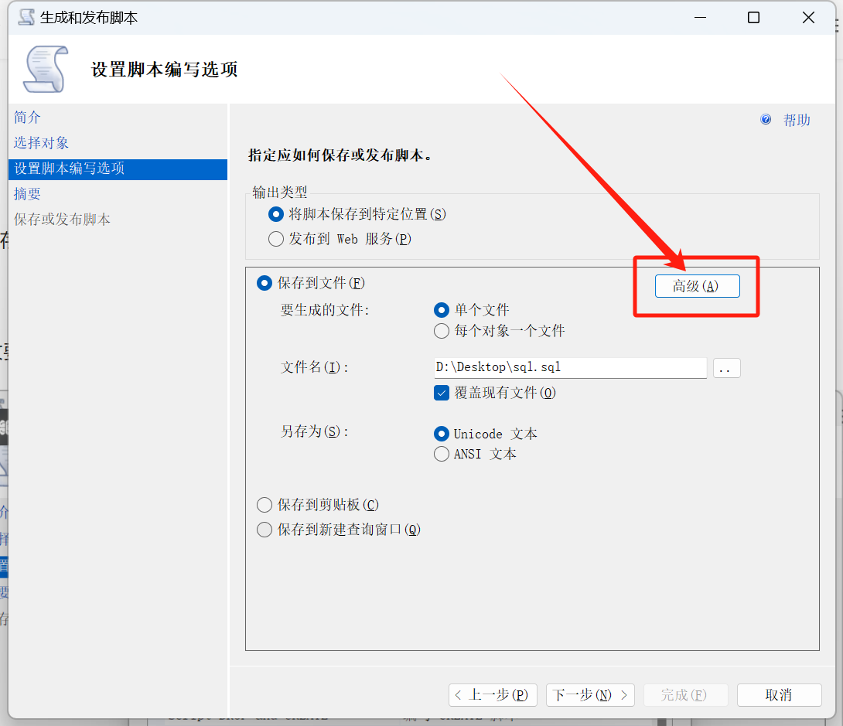Proceed with 下一步(N) button
This screenshot has width=843, height=726.
point(590,695)
